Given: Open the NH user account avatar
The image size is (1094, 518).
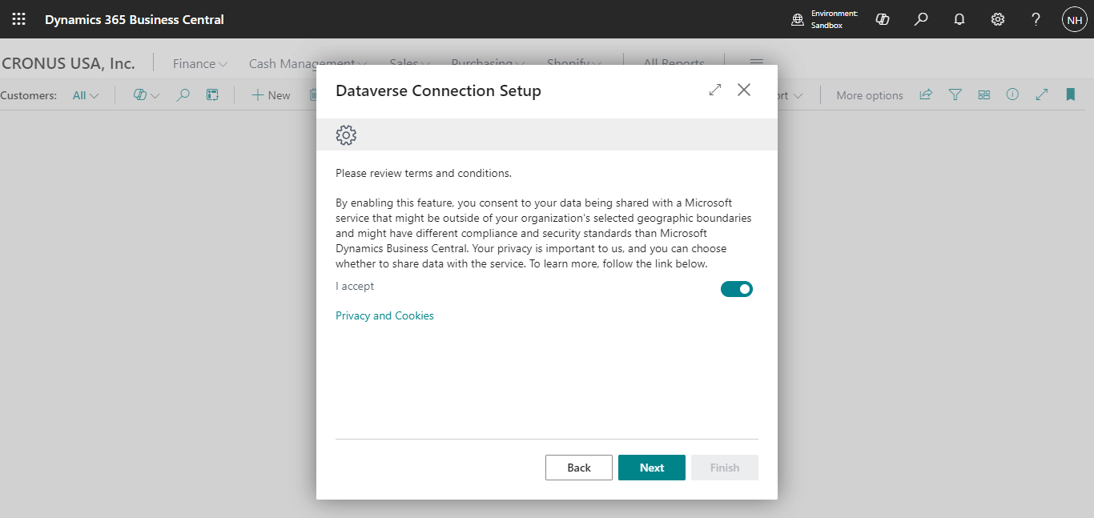Looking at the screenshot, I should [1074, 19].
